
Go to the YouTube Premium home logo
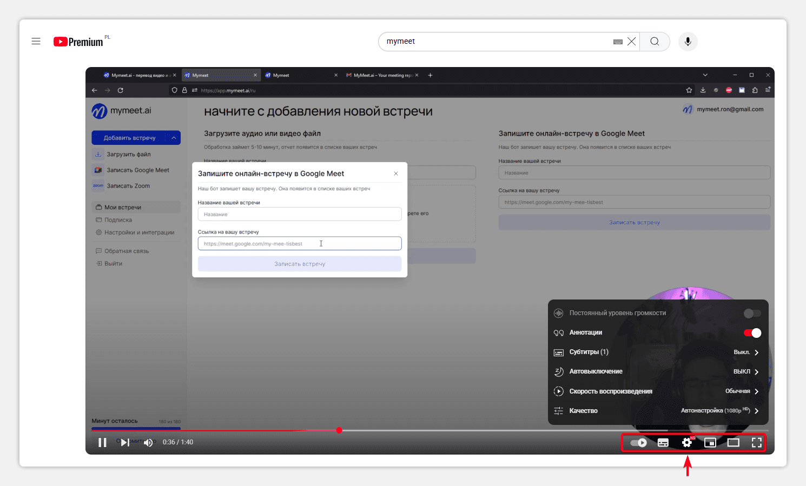tap(78, 42)
